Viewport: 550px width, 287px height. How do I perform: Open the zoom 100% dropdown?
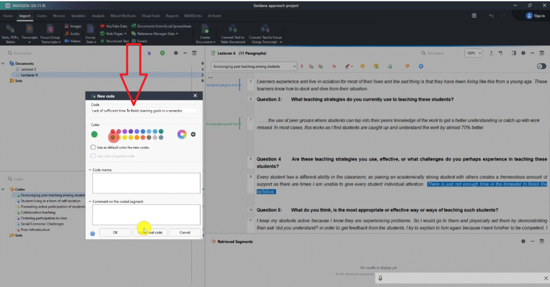tap(473, 53)
